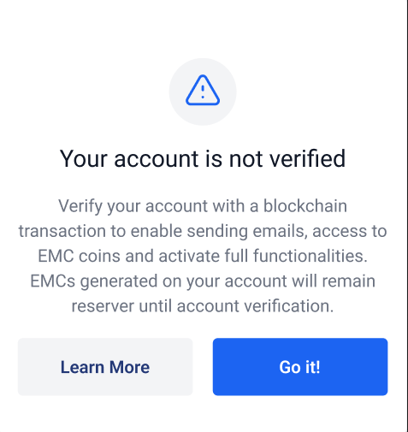Click the word 'account' in the heading
This screenshot has width=408, height=432.
click(x=157, y=159)
